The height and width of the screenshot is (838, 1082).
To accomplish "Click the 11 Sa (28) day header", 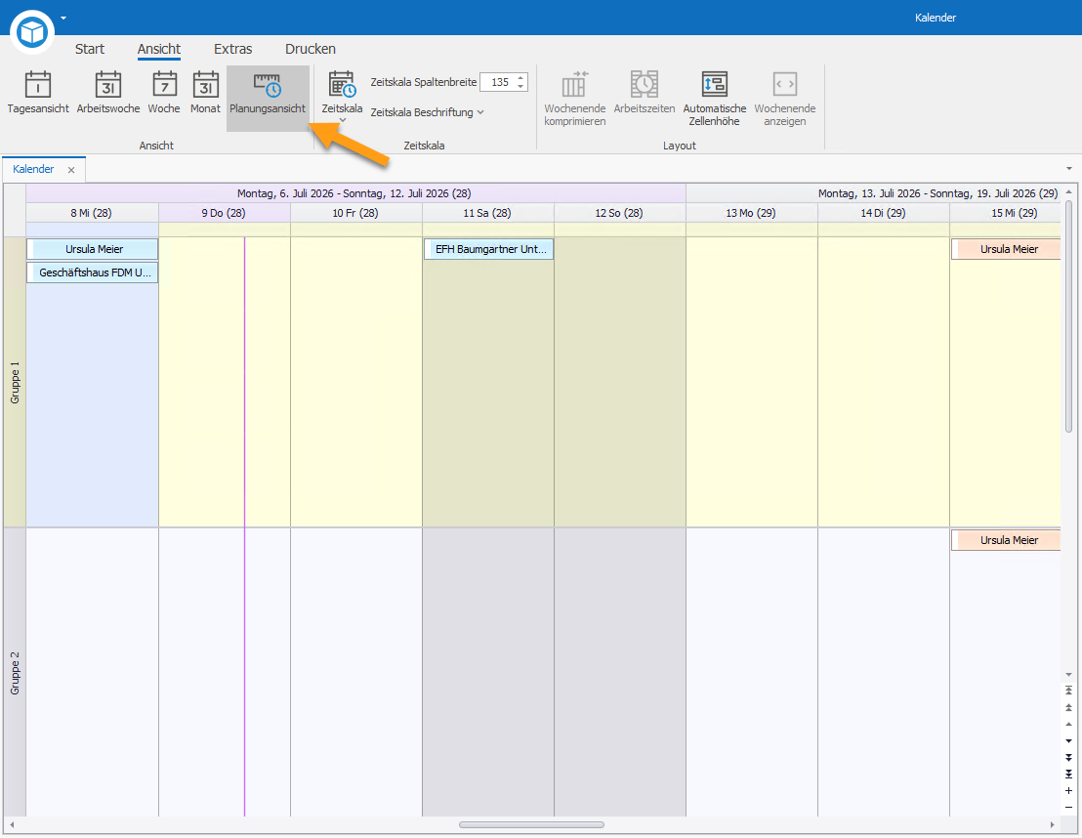I will click(x=488, y=213).
